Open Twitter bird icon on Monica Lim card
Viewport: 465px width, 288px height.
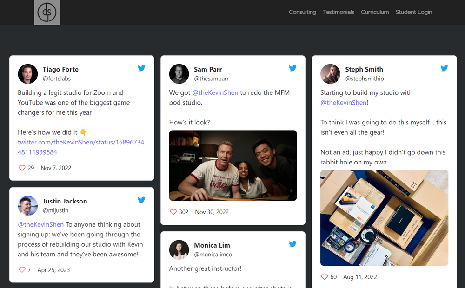pos(292,244)
